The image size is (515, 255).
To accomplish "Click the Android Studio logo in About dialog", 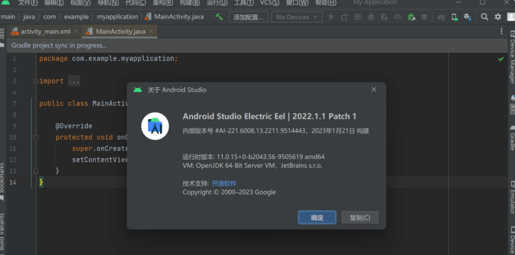I will [x=155, y=126].
